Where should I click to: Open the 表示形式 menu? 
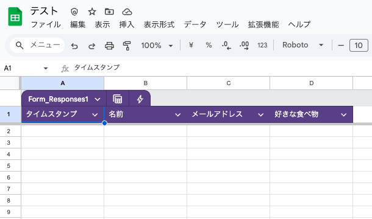point(159,24)
